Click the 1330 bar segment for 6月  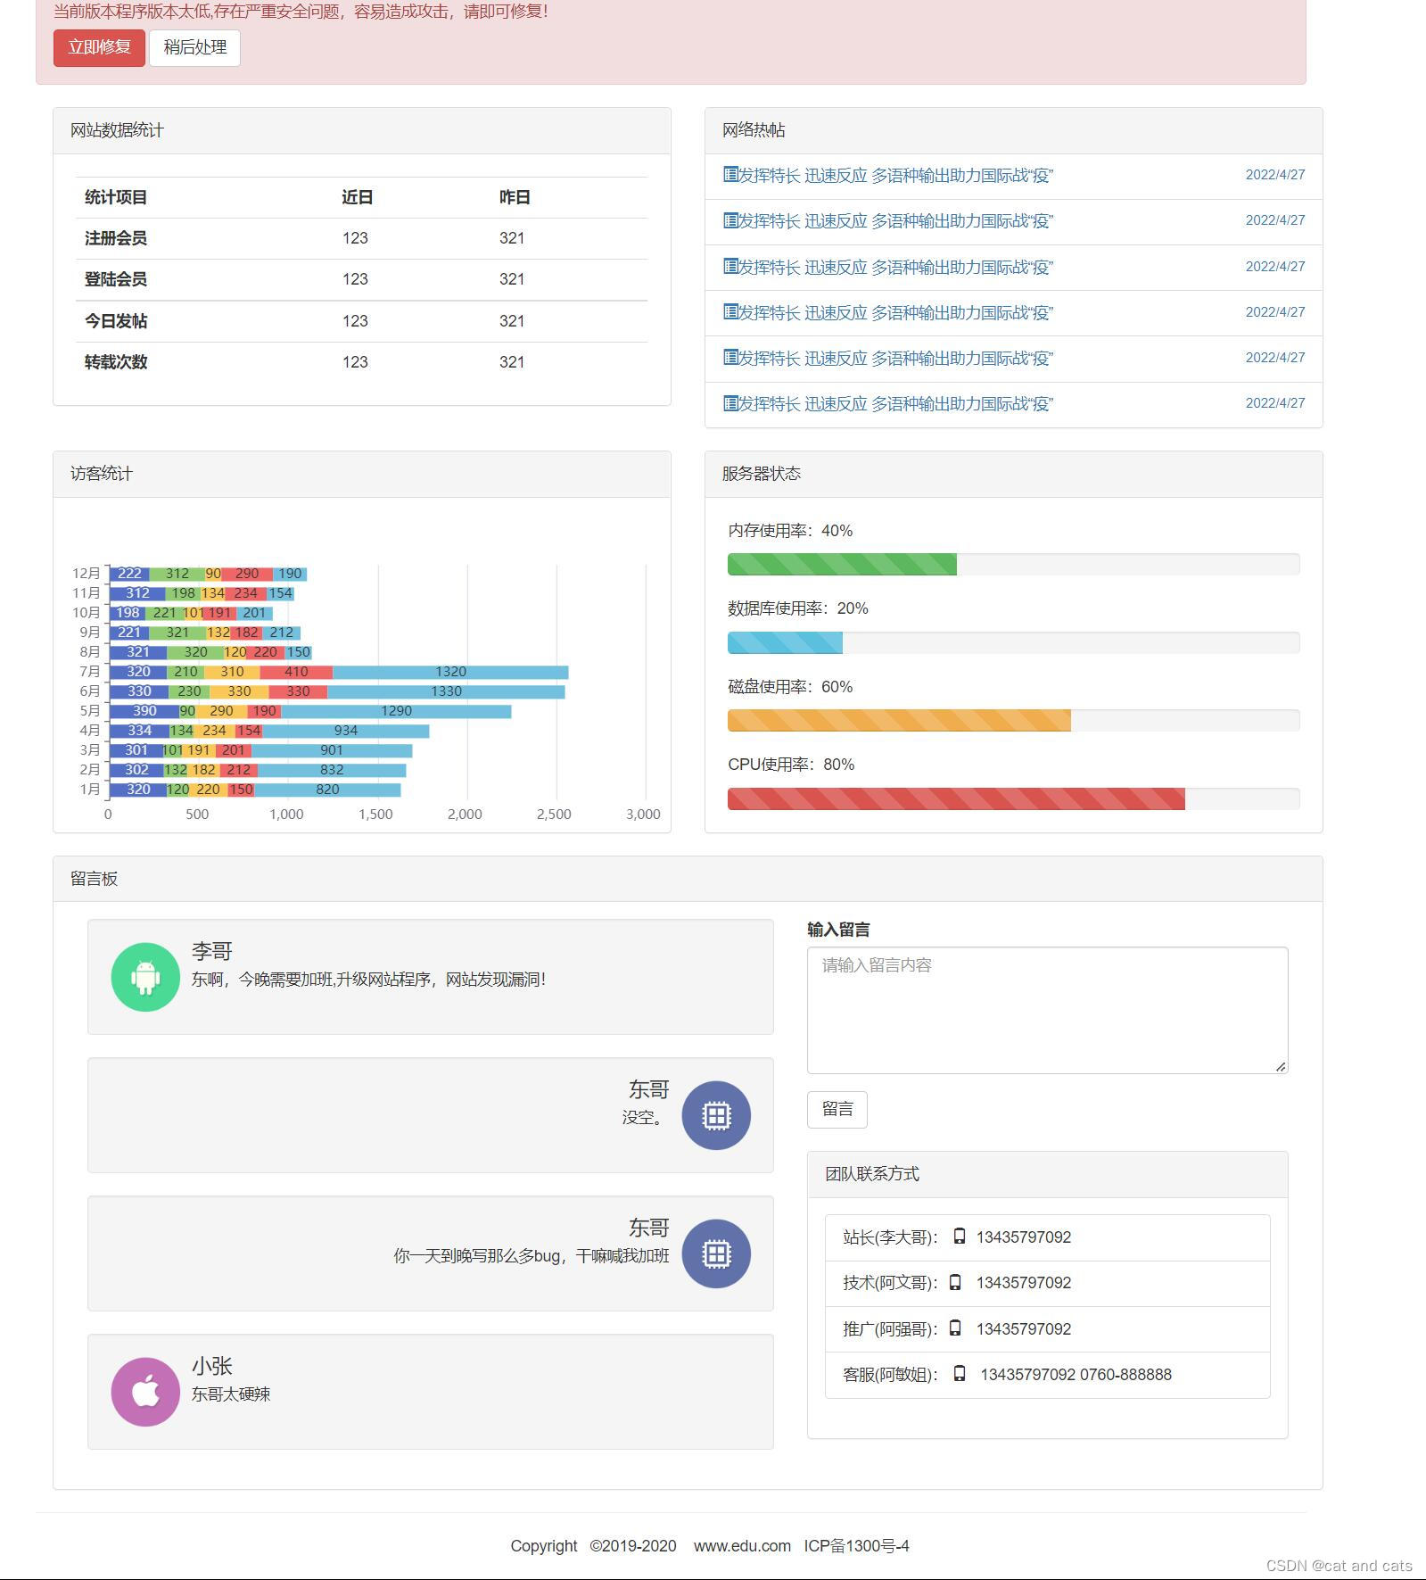point(446,691)
